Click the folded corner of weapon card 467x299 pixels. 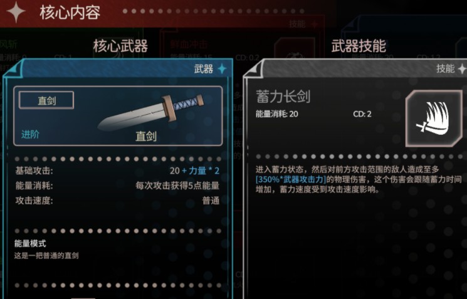pyautogui.click(x=13, y=68)
